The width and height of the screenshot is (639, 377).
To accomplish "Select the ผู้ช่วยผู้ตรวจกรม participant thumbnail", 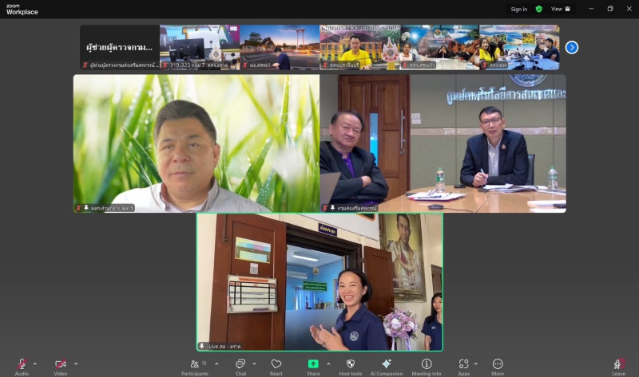I will (120, 47).
